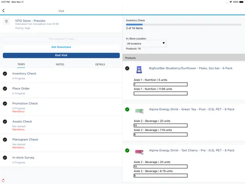This screenshot has height=184, width=245.
Task: Tap the Inventory Check progress bar
Action: [x=184, y=24]
